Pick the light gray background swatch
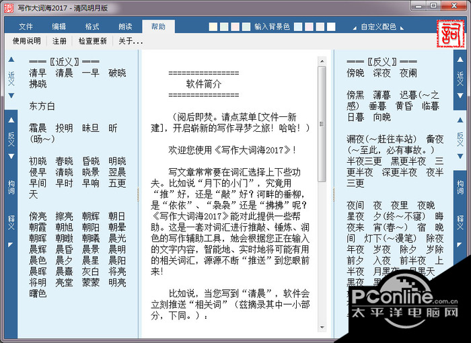The height and width of the screenshot is (343, 471). coord(320,27)
